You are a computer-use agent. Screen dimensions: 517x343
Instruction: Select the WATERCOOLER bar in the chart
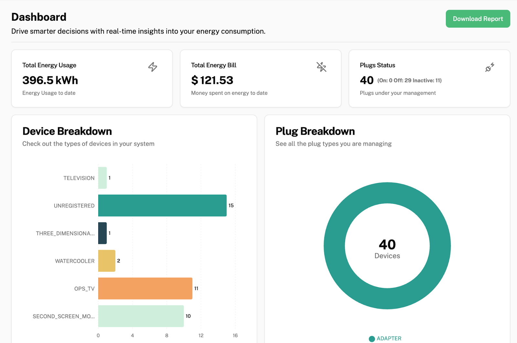pos(107,261)
